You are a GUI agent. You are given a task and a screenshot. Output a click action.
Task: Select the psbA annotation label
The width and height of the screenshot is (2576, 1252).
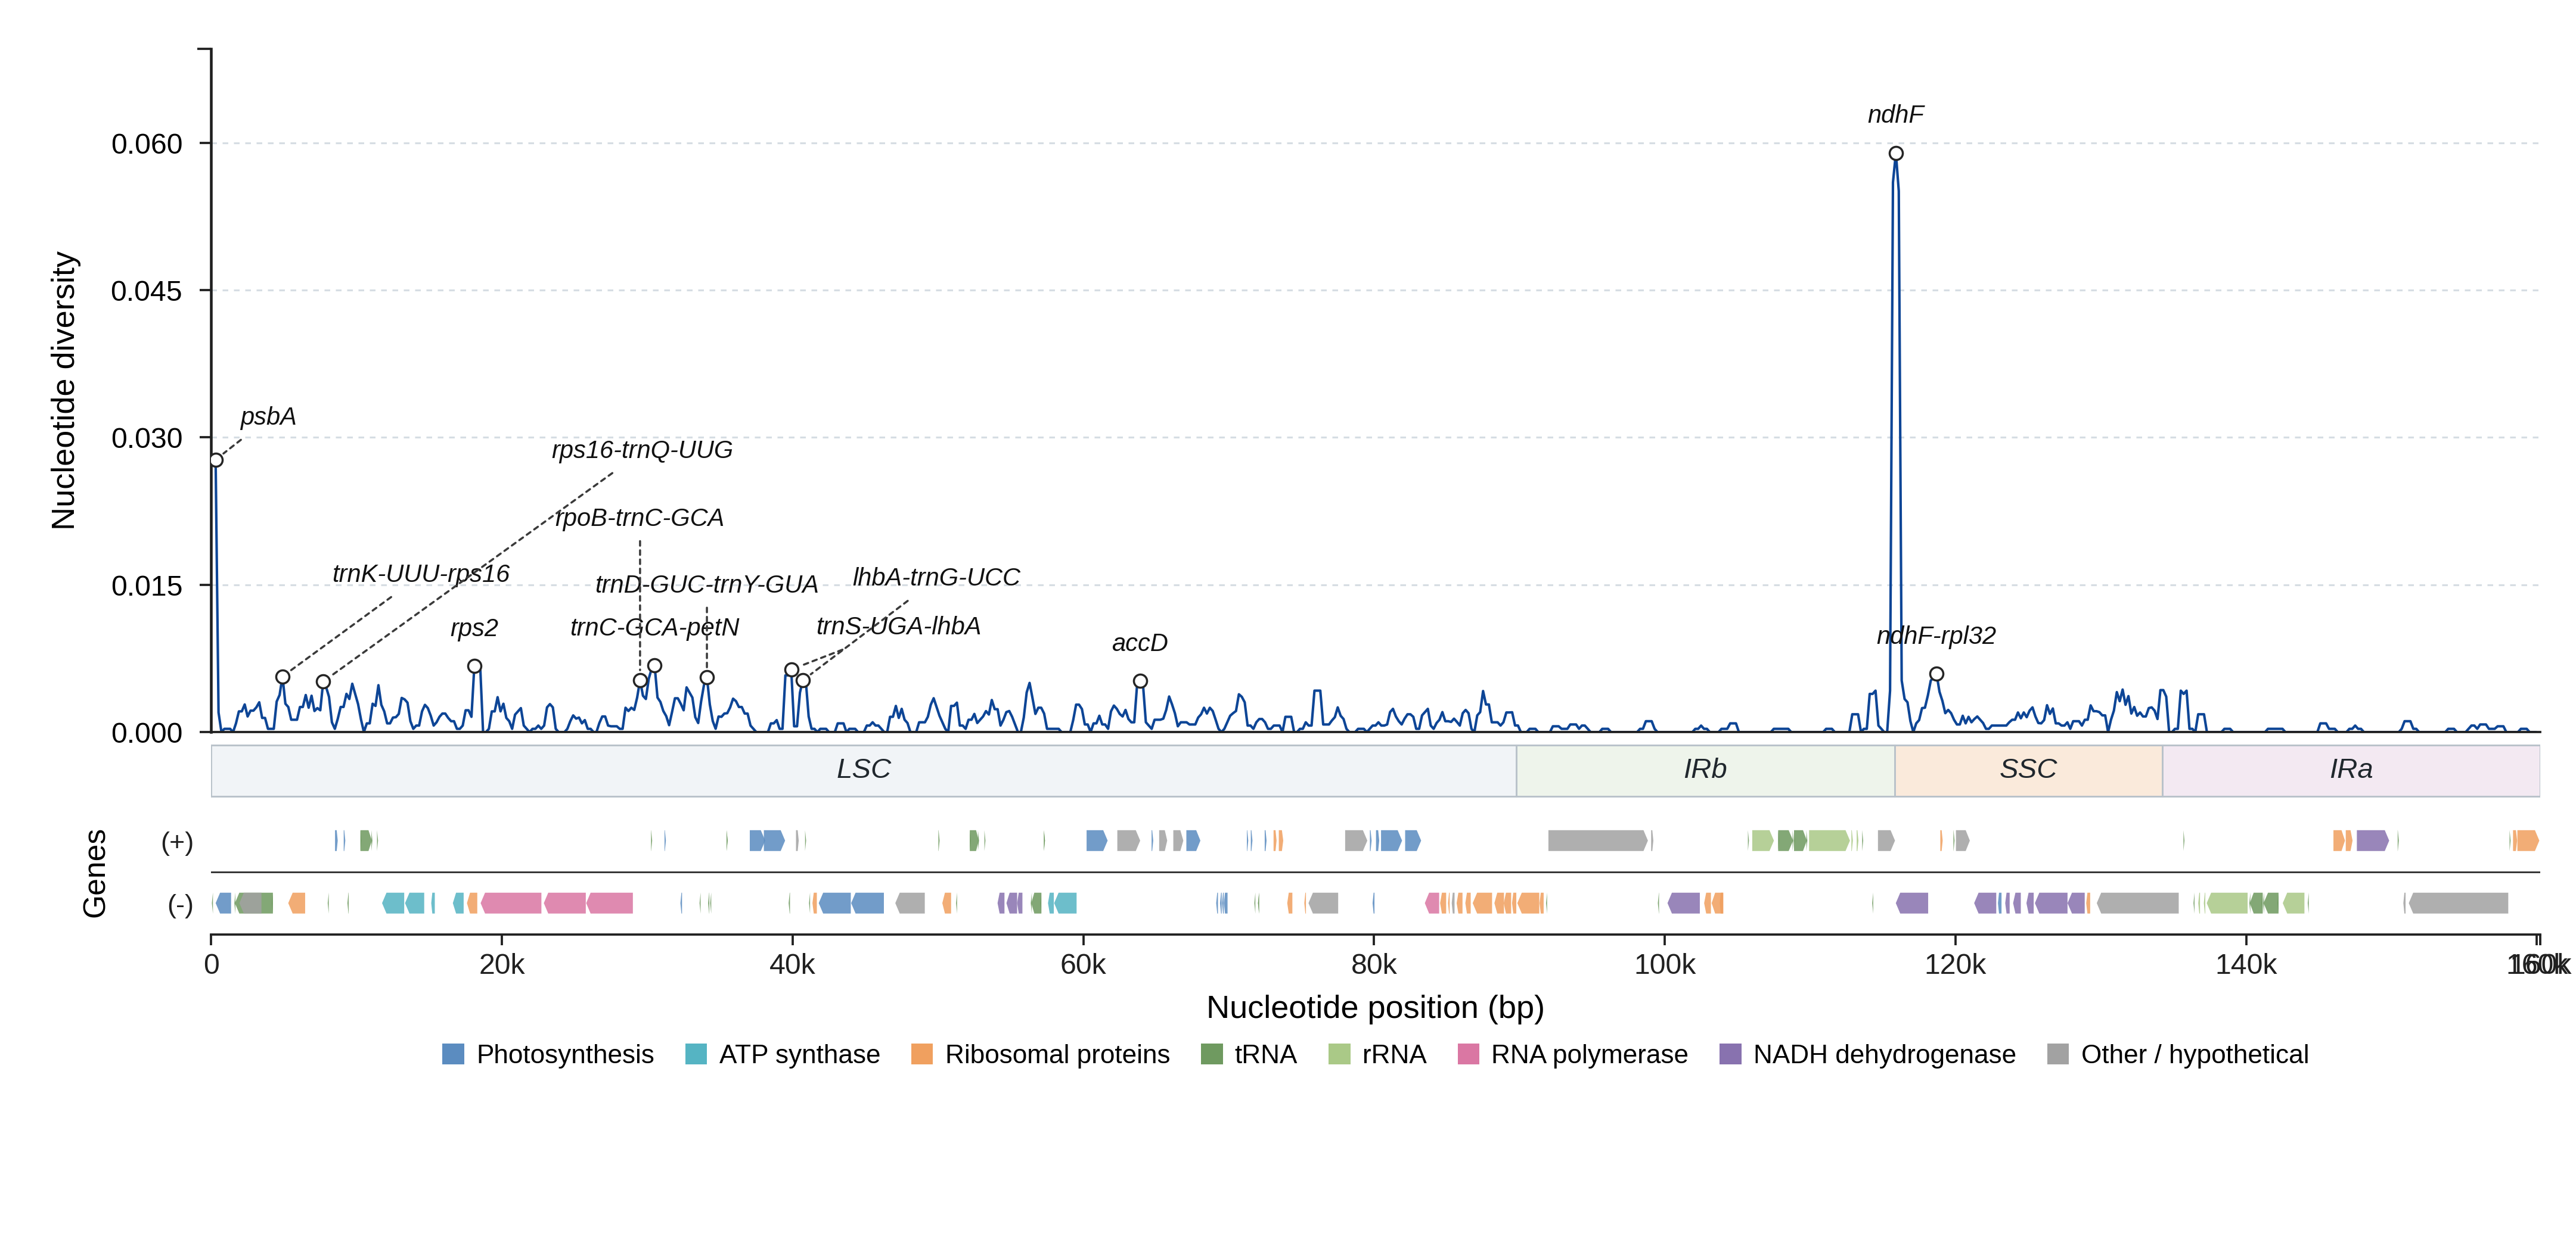(x=268, y=417)
